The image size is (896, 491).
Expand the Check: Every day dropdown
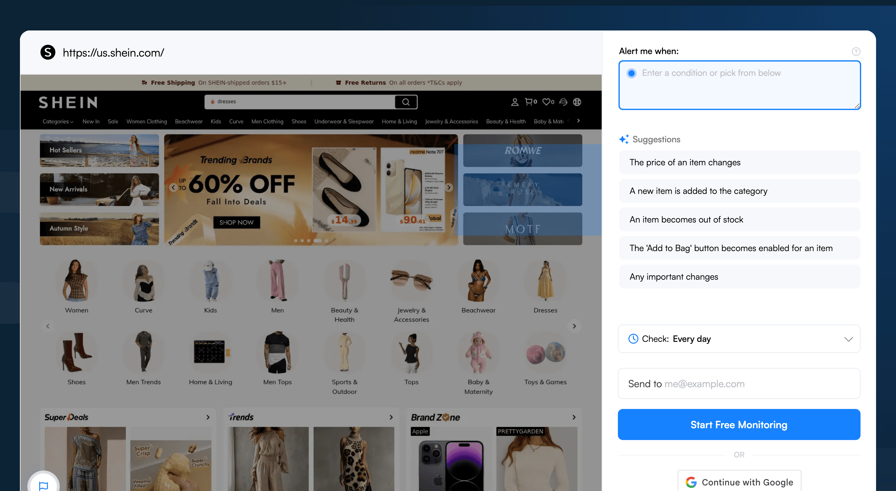739,339
